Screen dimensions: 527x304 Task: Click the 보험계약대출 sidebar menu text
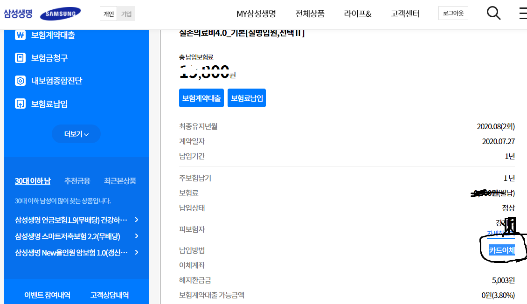[53, 35]
